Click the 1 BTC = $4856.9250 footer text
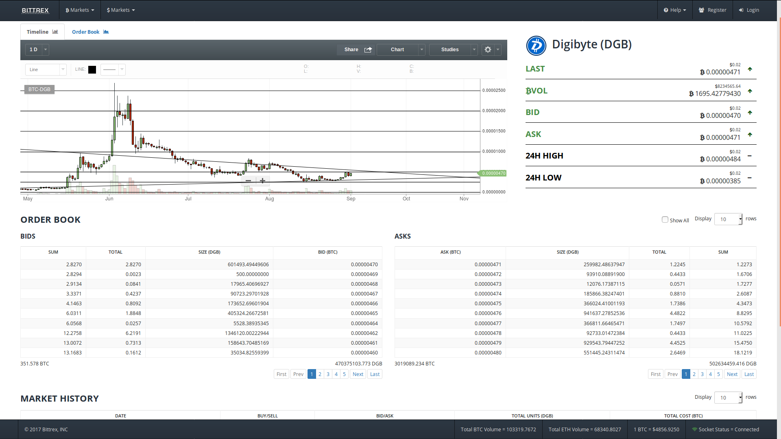The height and width of the screenshot is (439, 781). click(657, 430)
